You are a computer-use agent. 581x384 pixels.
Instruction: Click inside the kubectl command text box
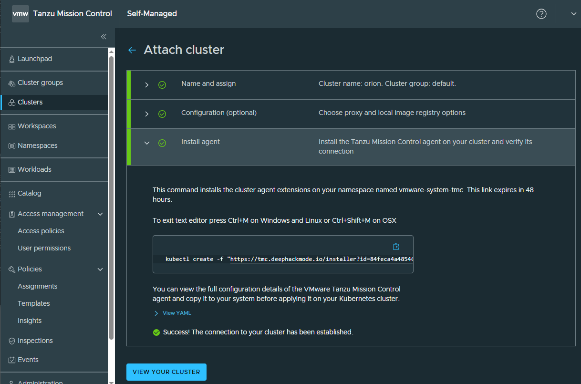[x=283, y=254]
